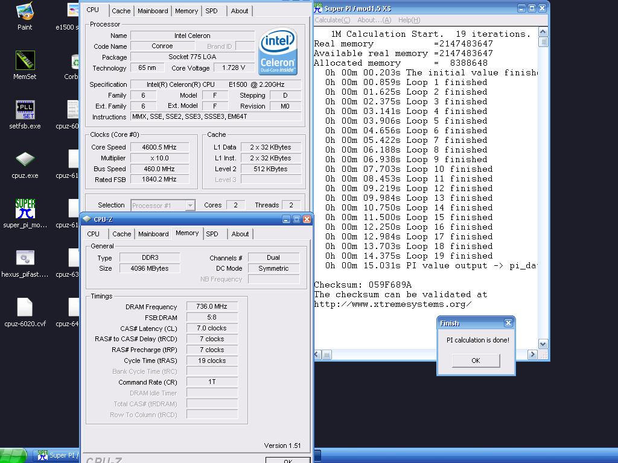Image resolution: width=618 pixels, height=463 pixels.
Task: Select the cpuz-6020.cvf file icon
Action: click(25, 313)
